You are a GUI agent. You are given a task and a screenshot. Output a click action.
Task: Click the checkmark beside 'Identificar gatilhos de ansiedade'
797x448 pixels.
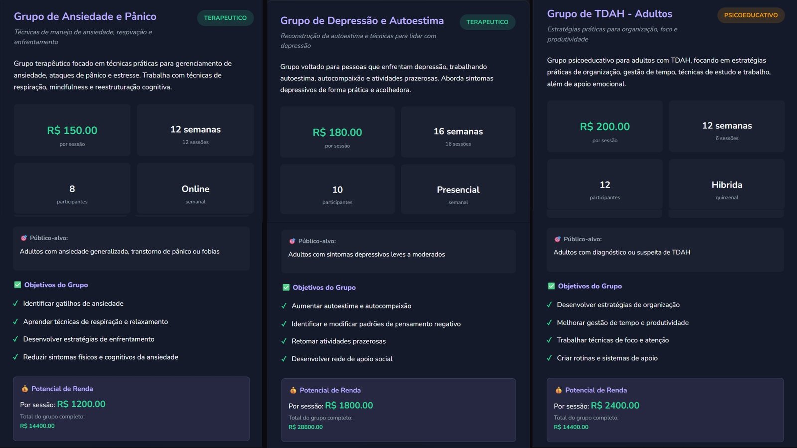click(16, 304)
